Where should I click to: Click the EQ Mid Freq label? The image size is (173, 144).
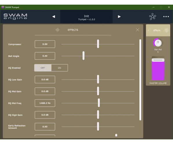coord(15,103)
